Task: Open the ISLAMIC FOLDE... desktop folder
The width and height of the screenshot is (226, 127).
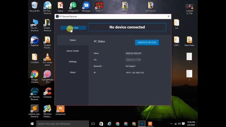Action: coord(47,42)
